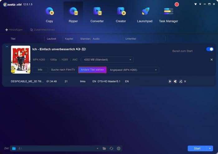The width and height of the screenshot is (218, 154).
Task: Open the Creator module
Action: pos(121,15)
